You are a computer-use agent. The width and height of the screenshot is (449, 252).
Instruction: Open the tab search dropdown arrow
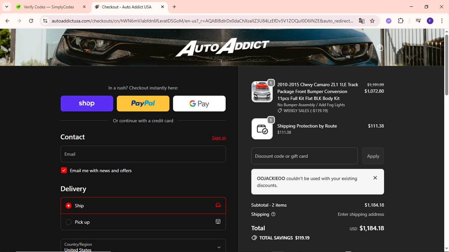point(7,7)
